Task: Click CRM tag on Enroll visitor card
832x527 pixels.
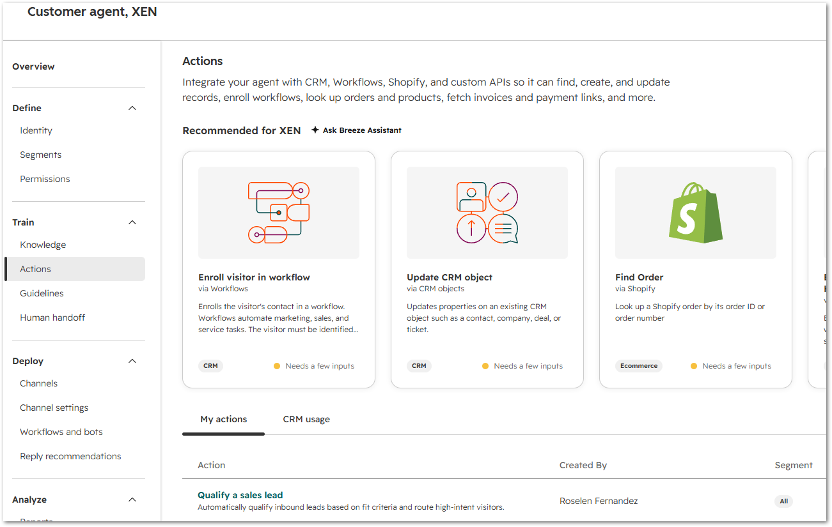Action: click(x=210, y=366)
